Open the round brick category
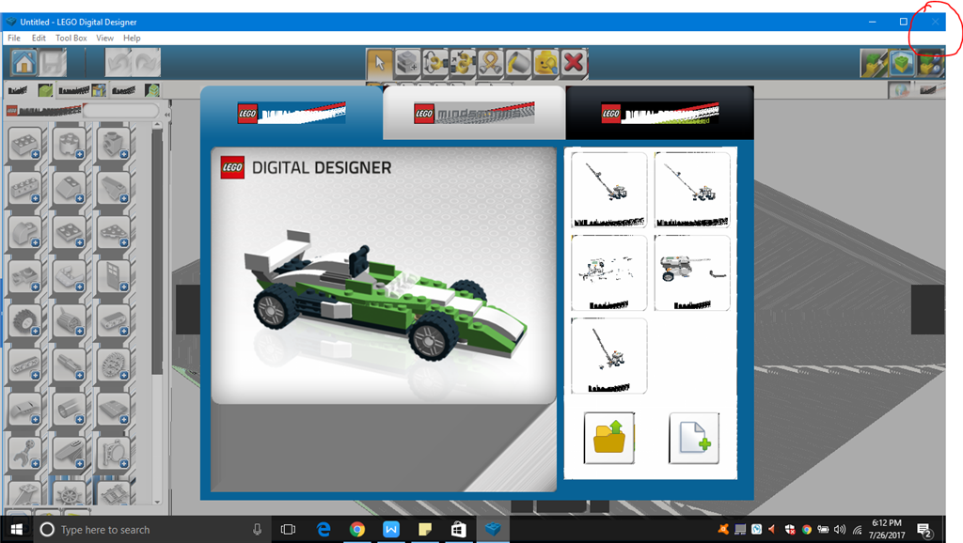 coord(70,144)
